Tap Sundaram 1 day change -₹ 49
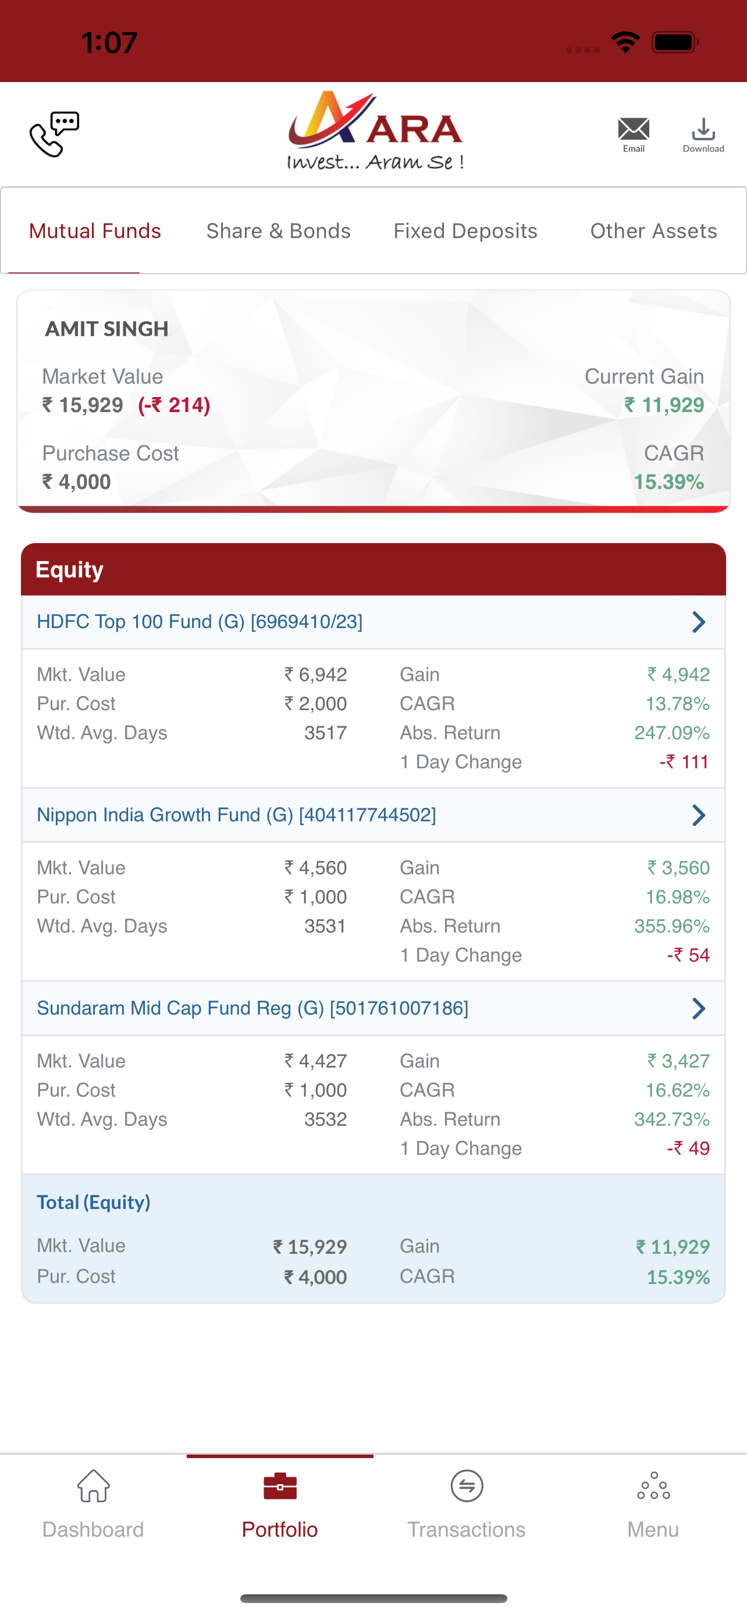 688,1149
